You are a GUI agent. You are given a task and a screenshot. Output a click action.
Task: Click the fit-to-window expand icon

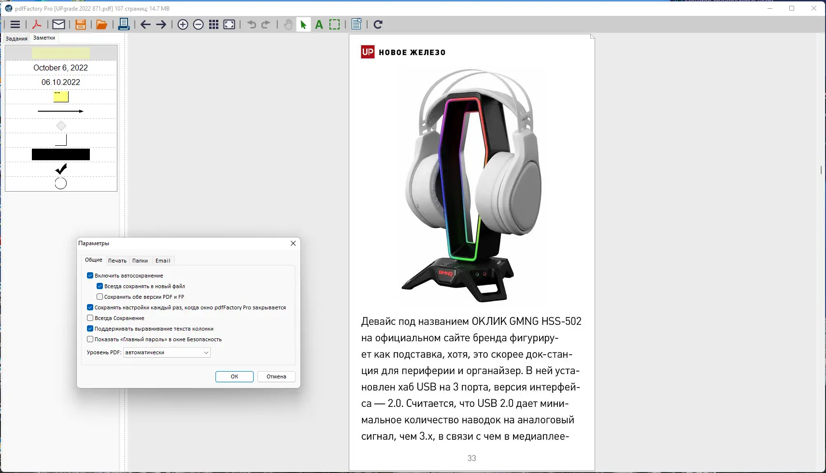click(x=229, y=25)
